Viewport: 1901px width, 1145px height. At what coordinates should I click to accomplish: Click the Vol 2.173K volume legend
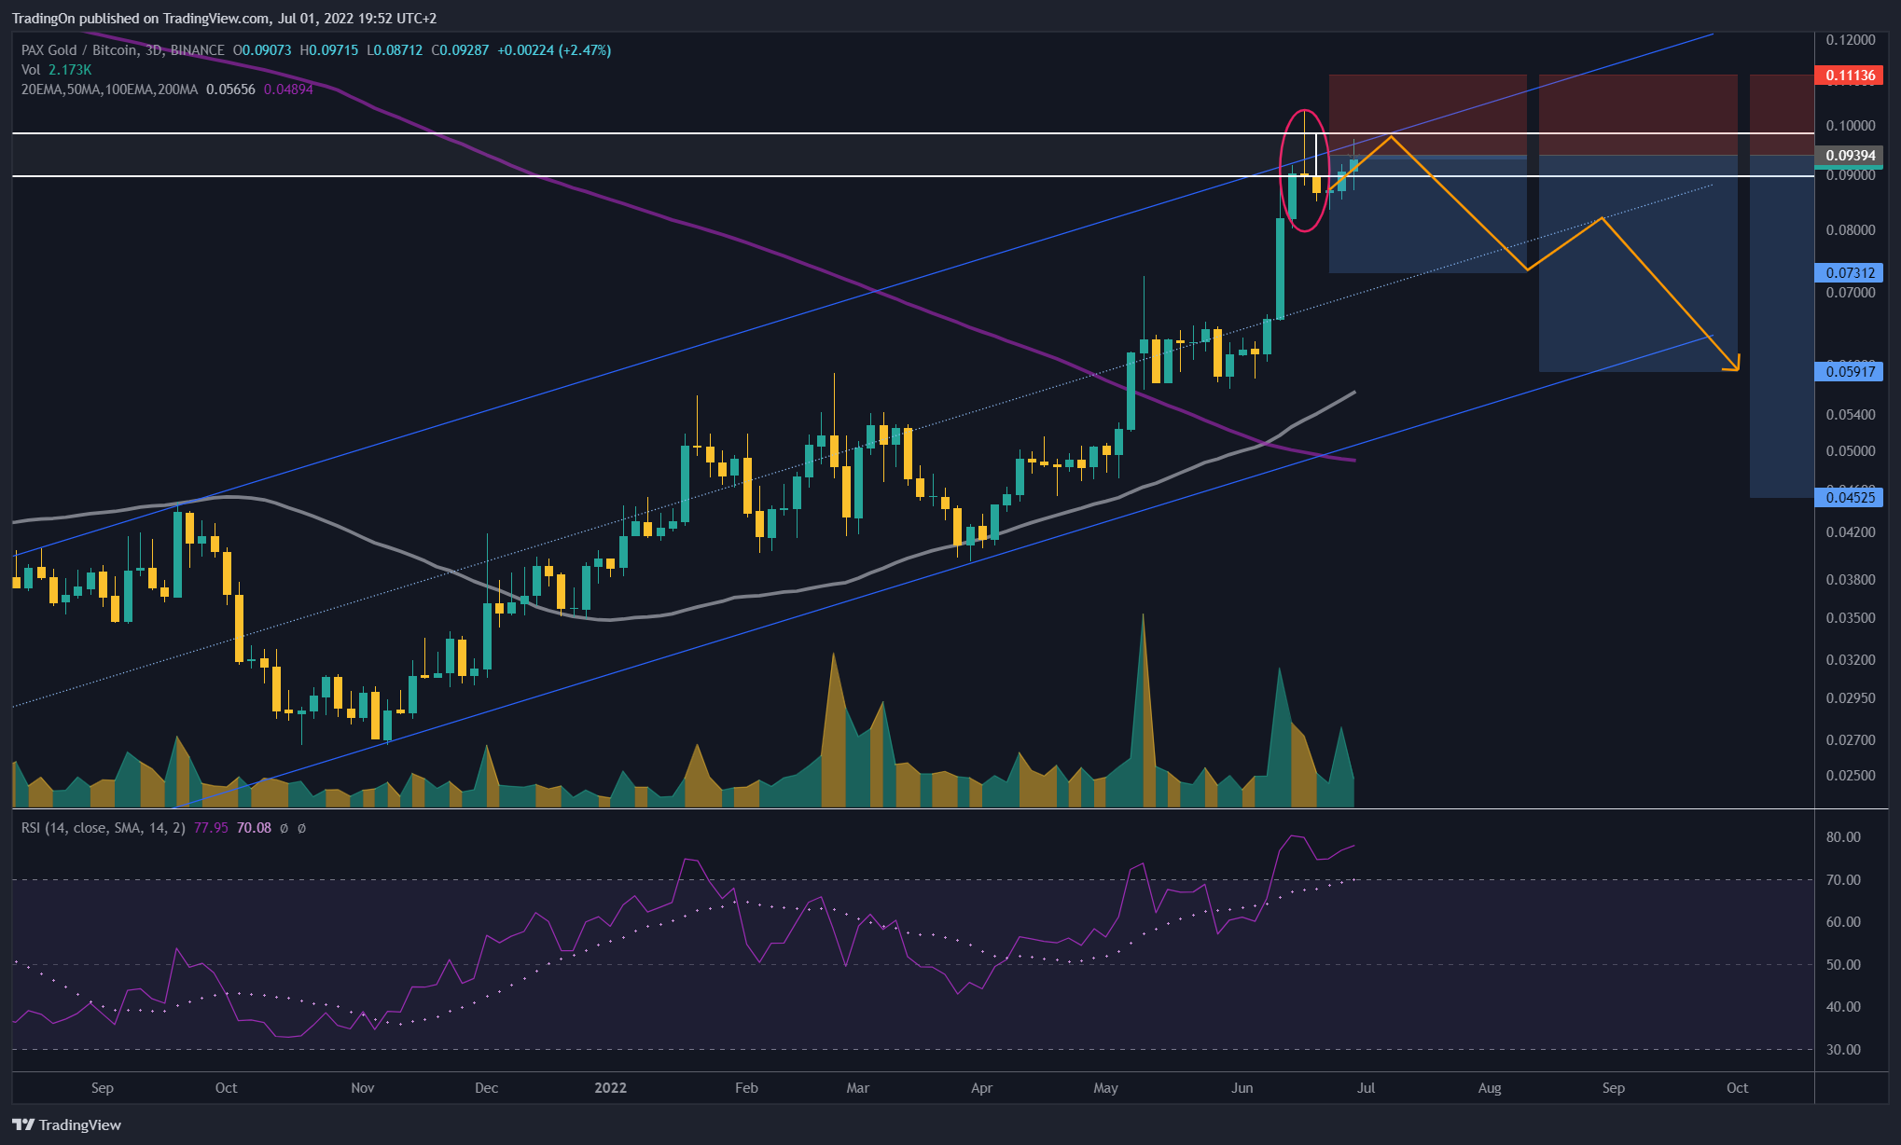point(56,70)
